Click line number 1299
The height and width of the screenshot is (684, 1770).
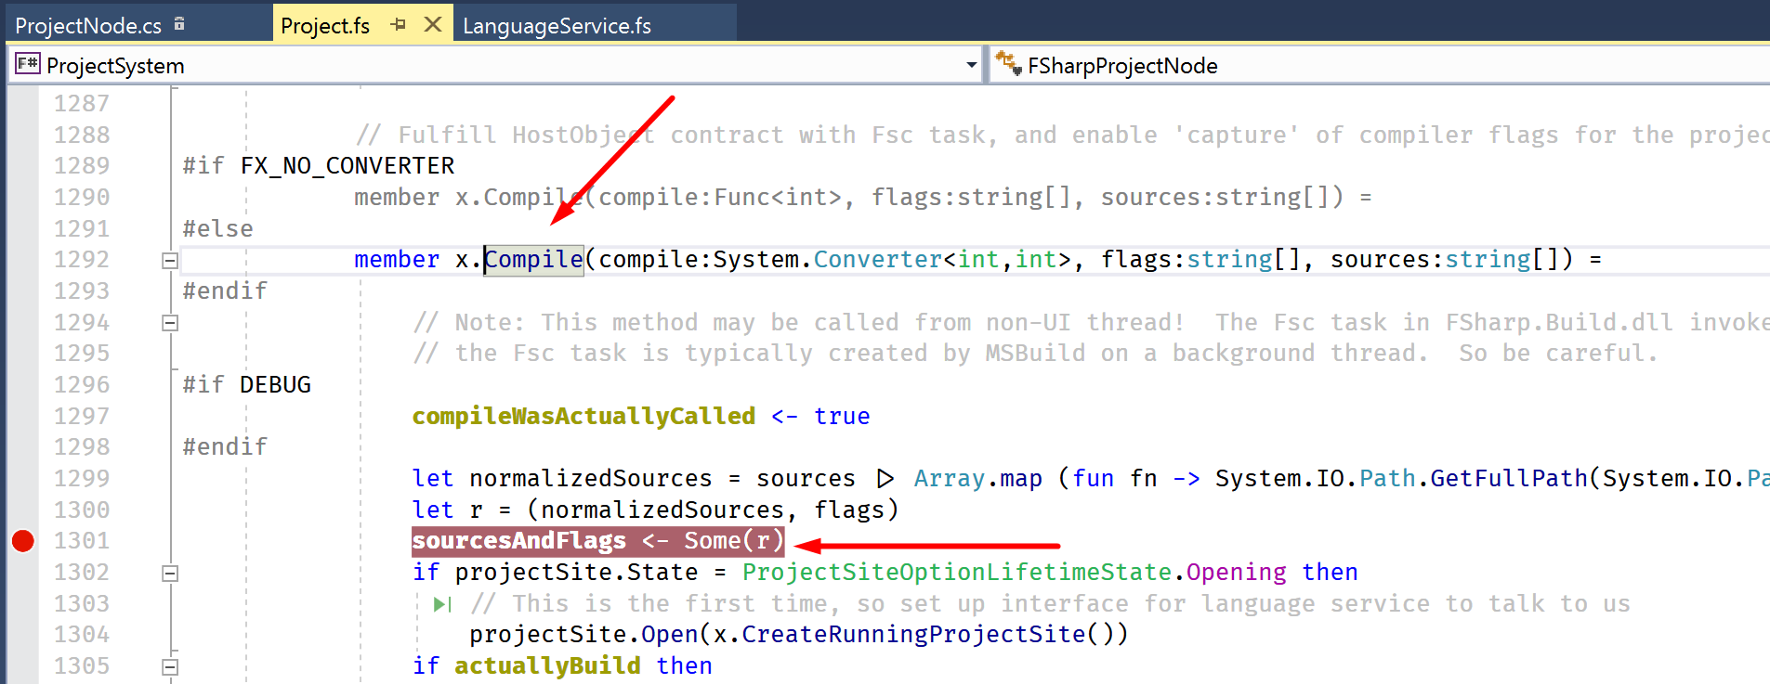[82, 478]
